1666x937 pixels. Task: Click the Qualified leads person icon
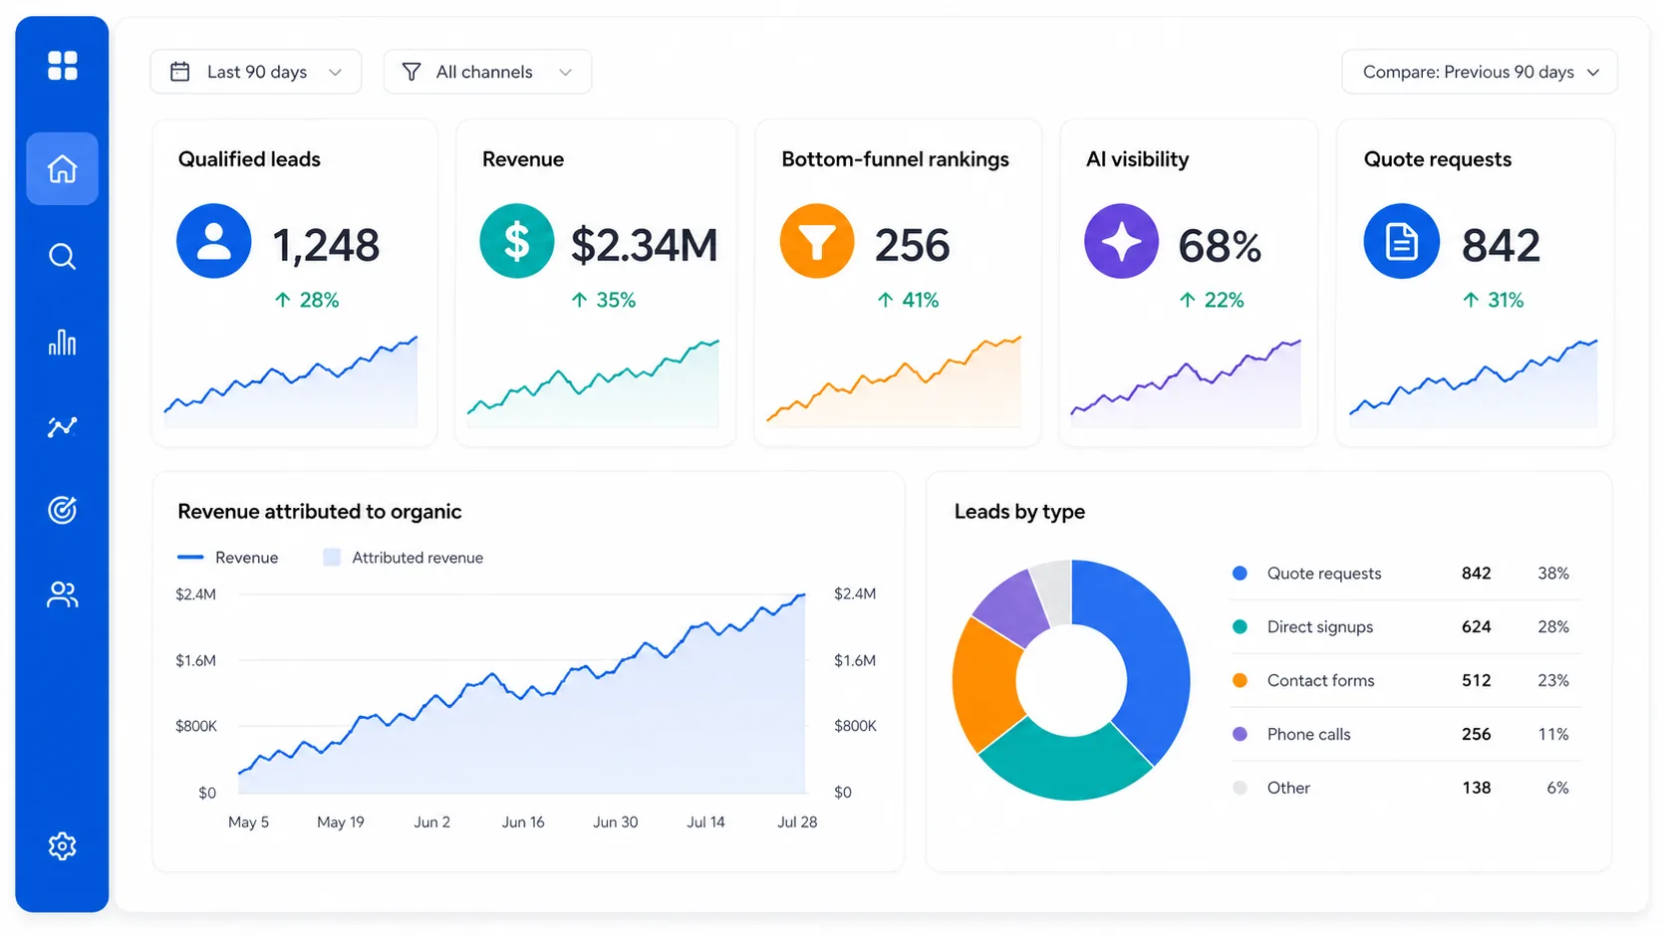[213, 241]
